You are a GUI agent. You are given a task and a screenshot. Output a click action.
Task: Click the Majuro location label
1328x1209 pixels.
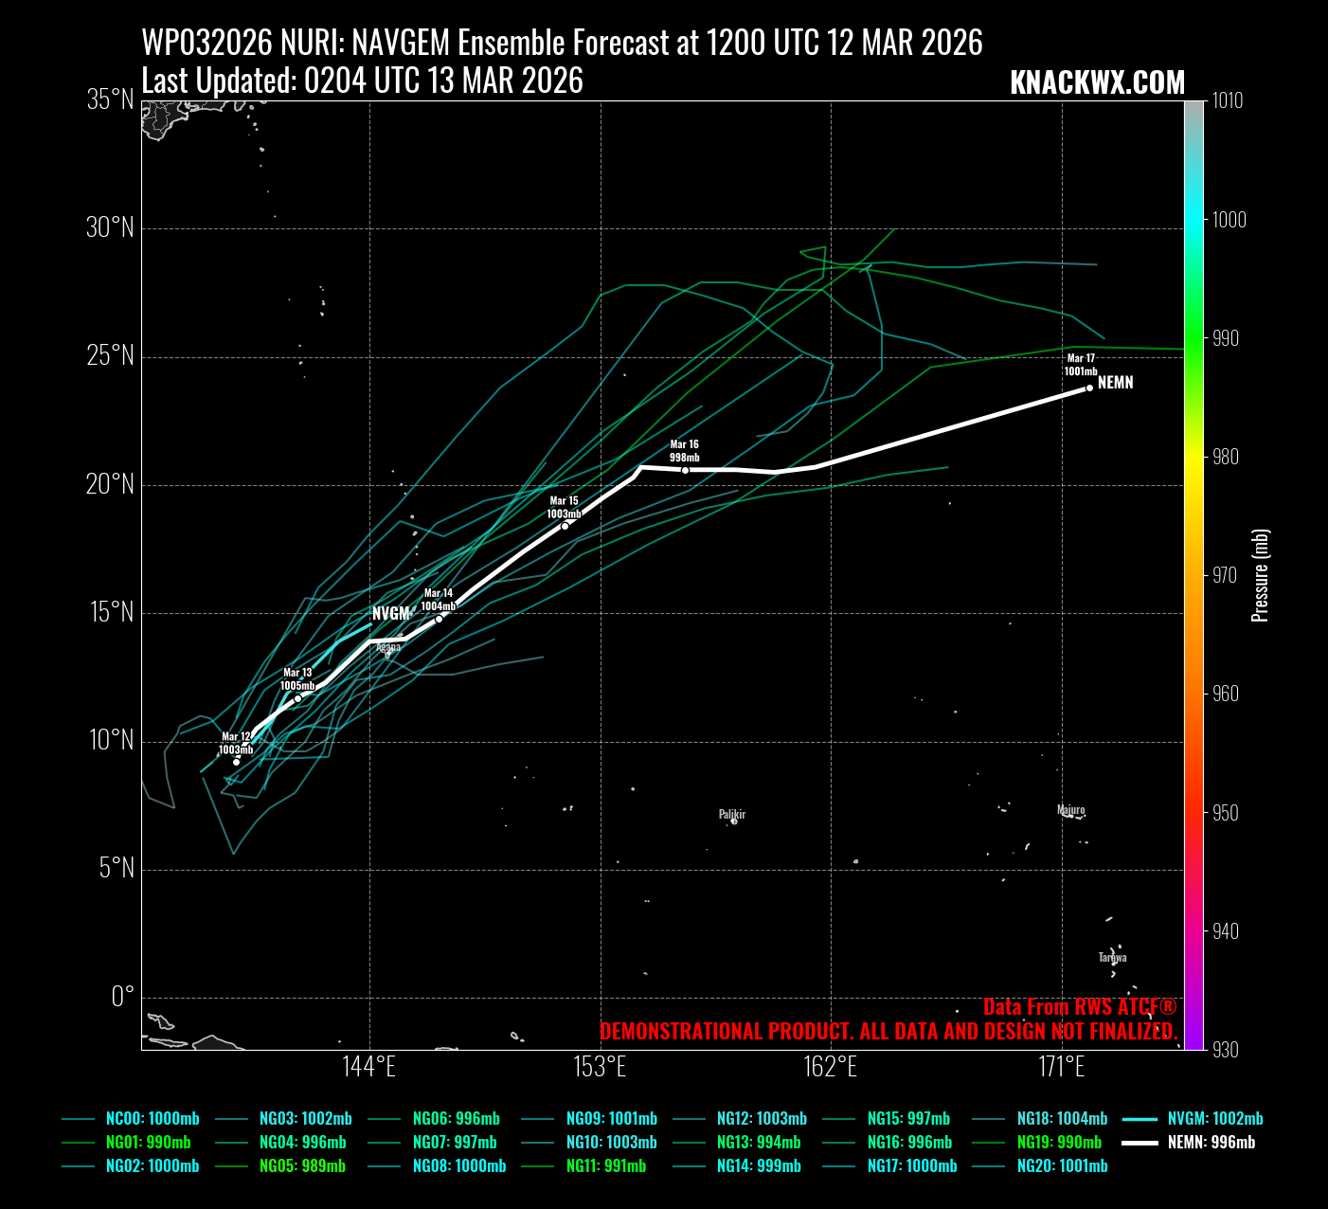pos(1070,810)
